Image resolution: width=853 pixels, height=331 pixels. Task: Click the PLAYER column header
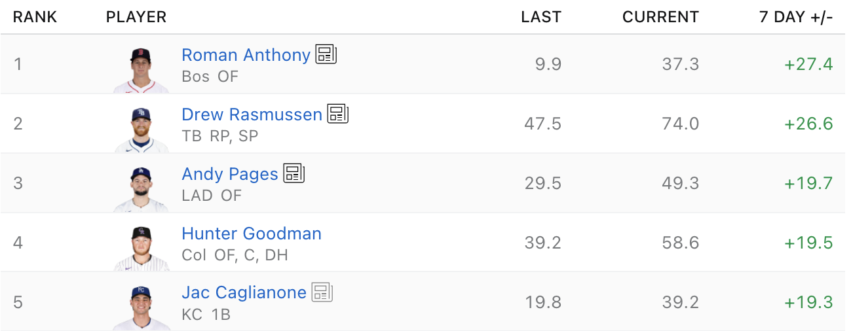[x=136, y=18]
